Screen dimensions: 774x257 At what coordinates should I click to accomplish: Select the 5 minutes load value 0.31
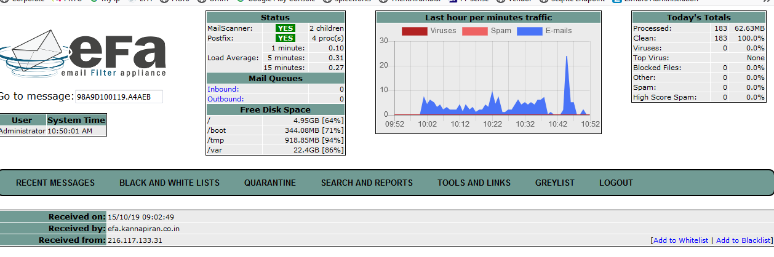click(x=336, y=58)
